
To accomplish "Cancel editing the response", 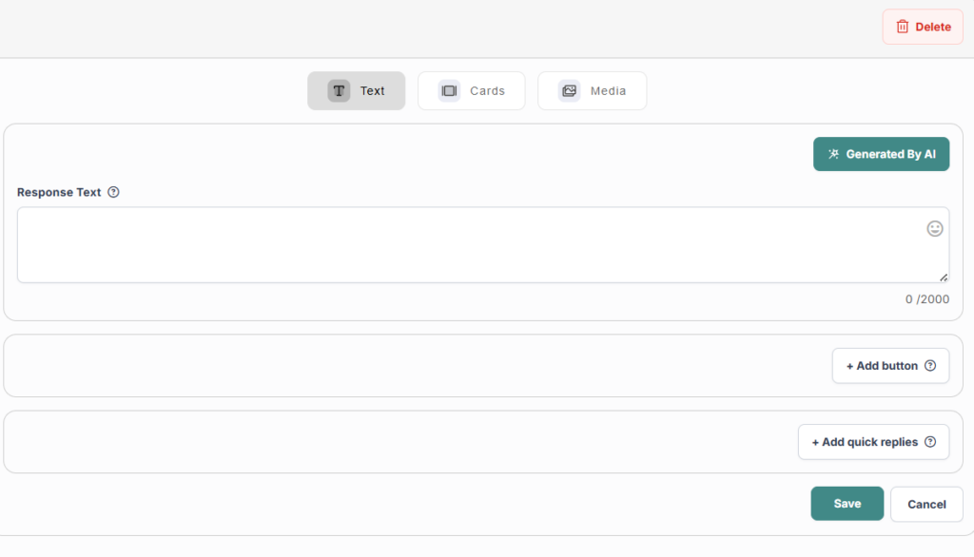I will click(925, 504).
